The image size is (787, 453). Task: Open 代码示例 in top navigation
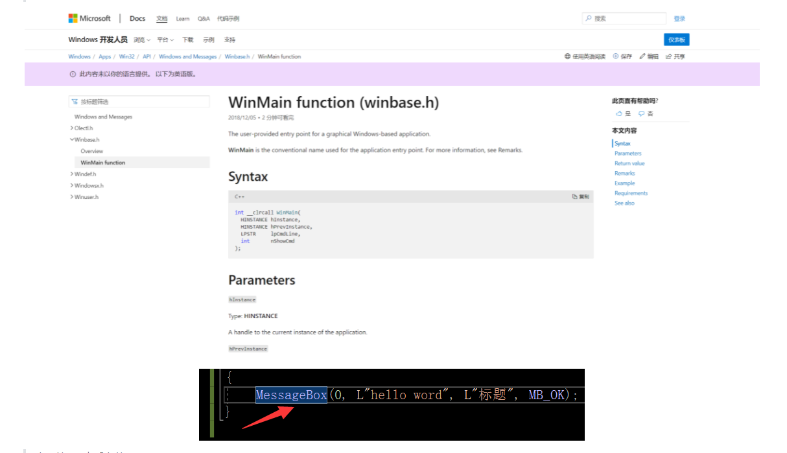[x=228, y=19]
